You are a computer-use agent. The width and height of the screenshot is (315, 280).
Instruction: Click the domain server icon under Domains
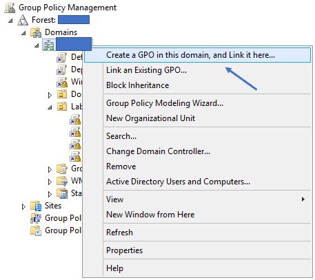tap(49, 45)
